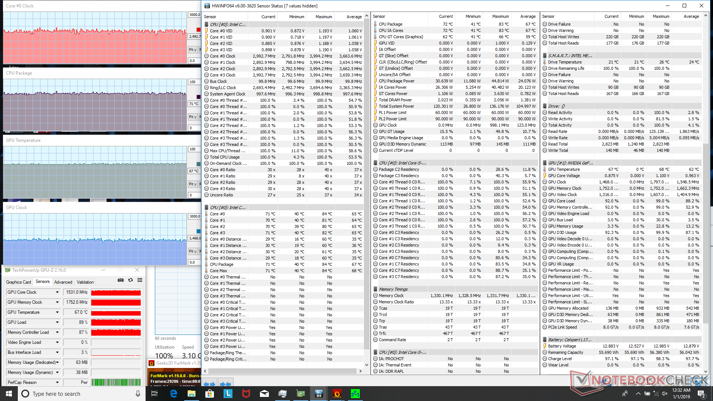Open GPU Core Clock sensor dropdown

click(57, 292)
